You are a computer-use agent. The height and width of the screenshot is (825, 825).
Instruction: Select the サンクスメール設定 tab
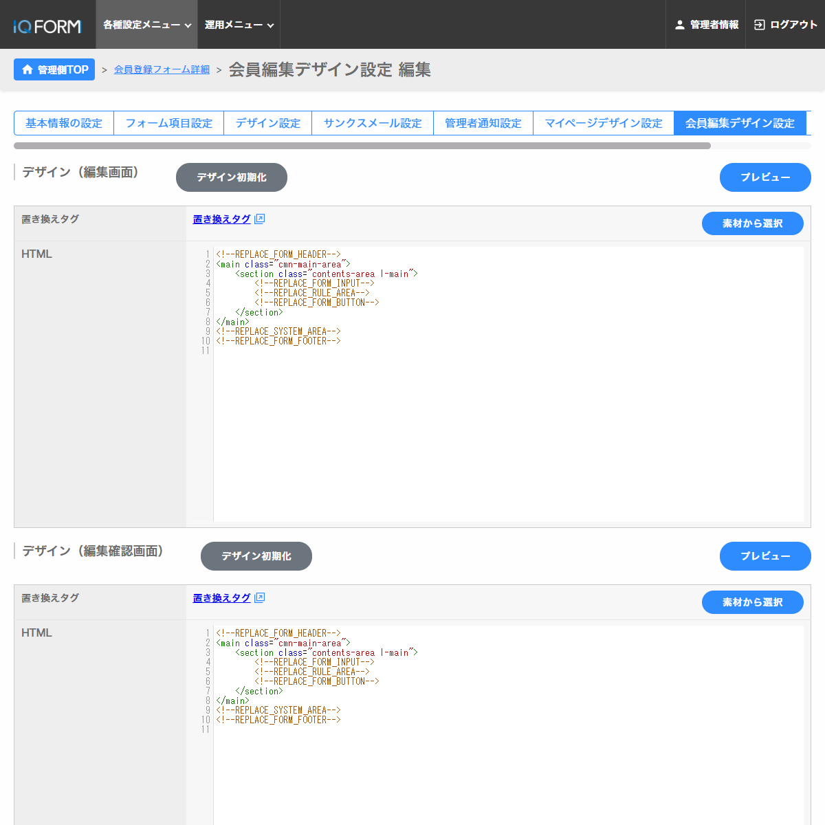(x=372, y=123)
